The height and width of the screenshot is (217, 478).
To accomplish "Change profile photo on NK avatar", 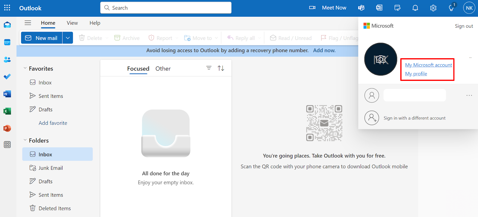I will [x=381, y=59].
